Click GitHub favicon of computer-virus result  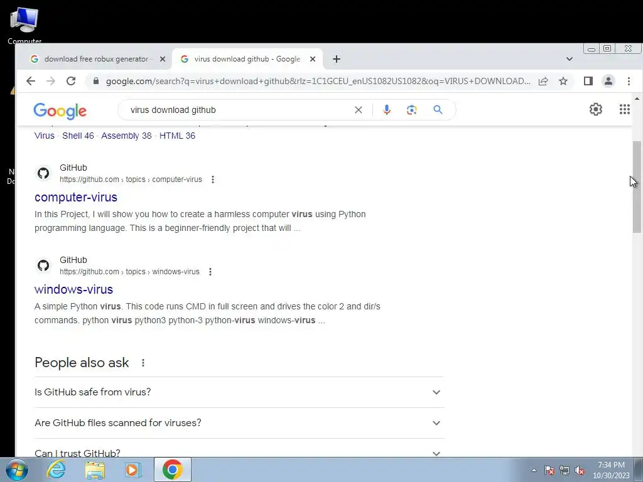pos(43,173)
